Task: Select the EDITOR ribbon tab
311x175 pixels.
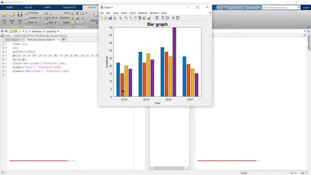Action: (x=92, y=8)
